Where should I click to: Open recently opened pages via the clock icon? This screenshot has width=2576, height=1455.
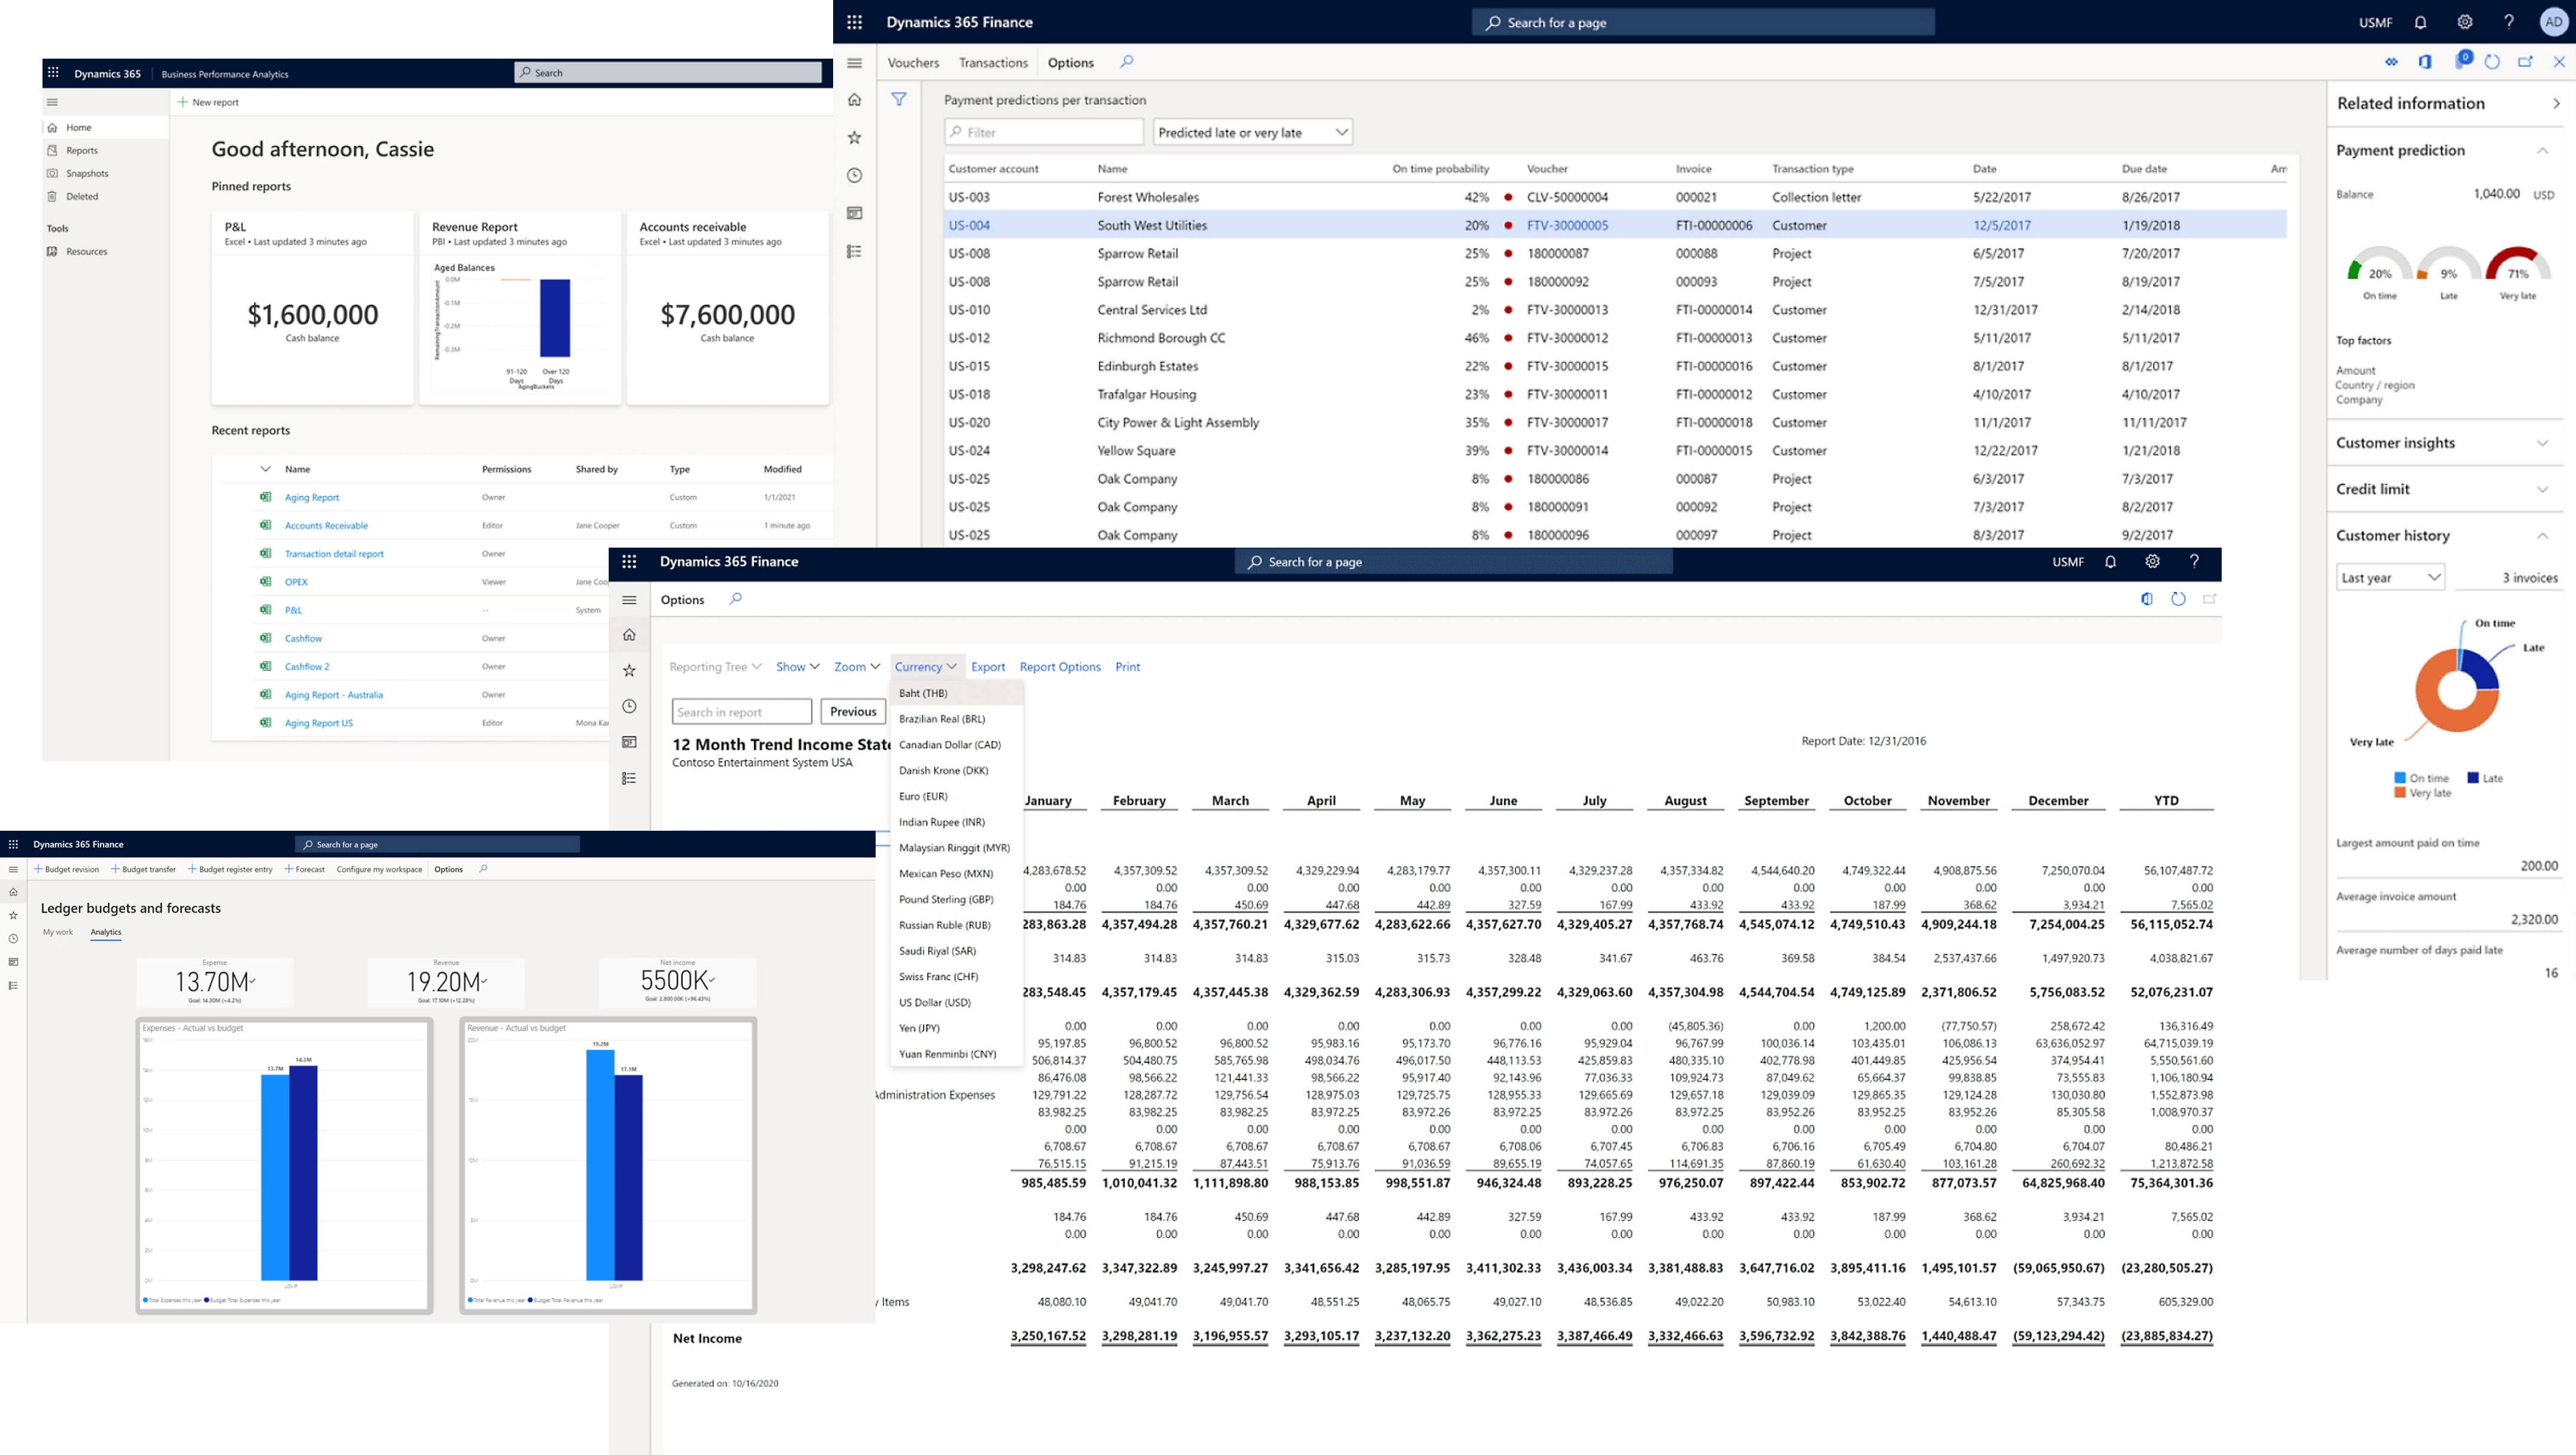point(855,175)
